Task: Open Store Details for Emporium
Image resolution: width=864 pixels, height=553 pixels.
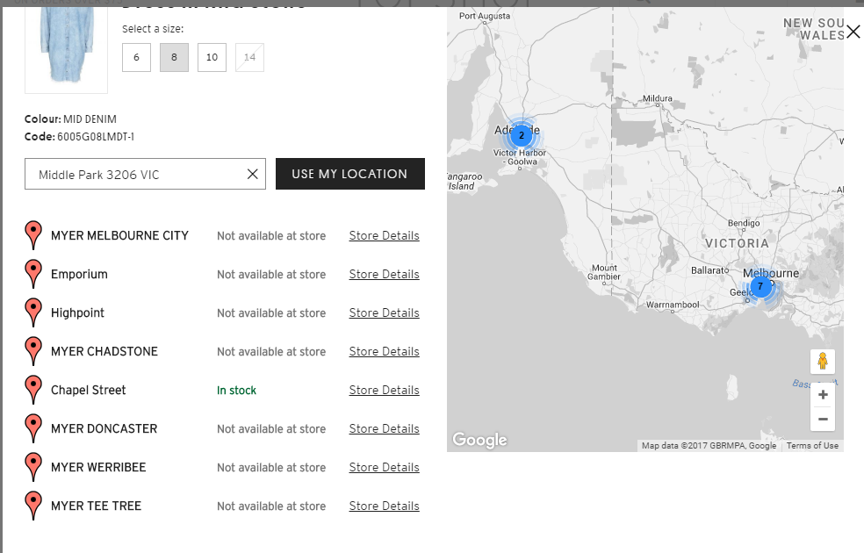Action: click(384, 274)
